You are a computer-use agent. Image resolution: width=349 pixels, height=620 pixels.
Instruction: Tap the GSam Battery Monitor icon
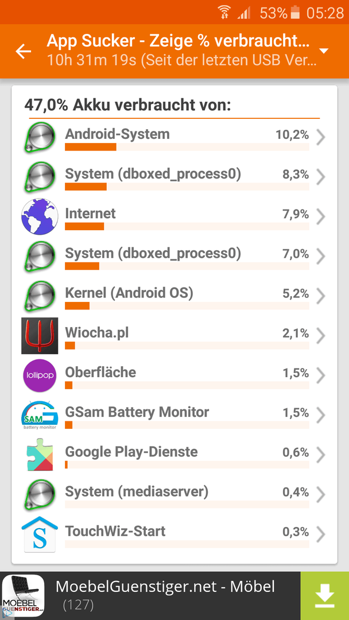40,415
